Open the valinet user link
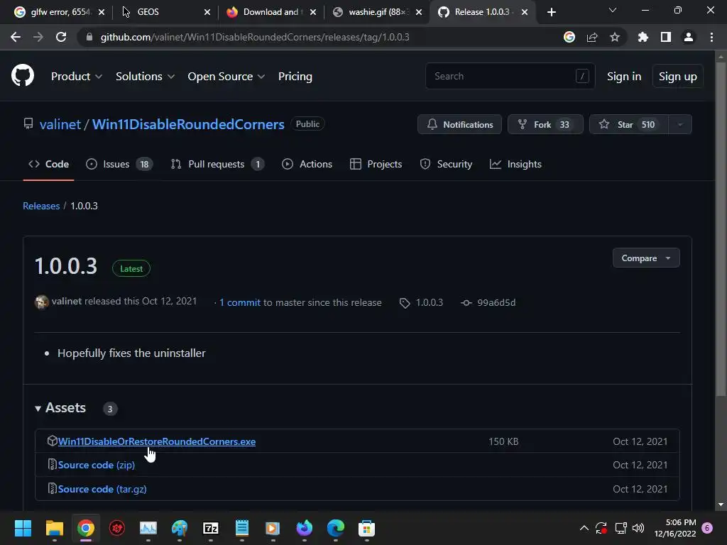The image size is (727, 545). tap(60, 124)
